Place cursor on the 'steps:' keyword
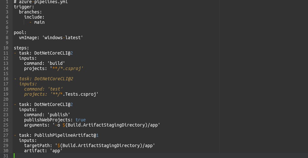This screenshot has width=308, height=158. pyautogui.click(x=21, y=48)
